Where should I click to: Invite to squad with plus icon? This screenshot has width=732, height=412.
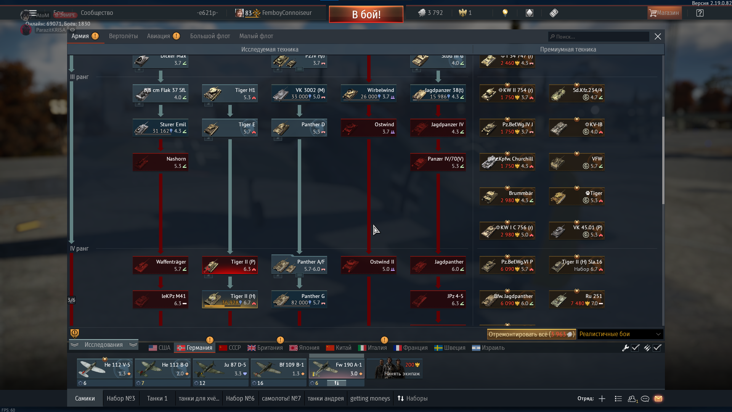(x=602, y=399)
